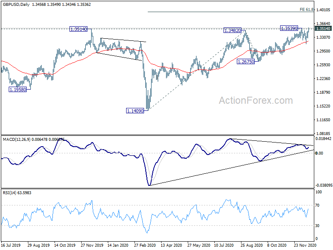Screen dimensions: 333x250
Task: Click the 27 May 2020 date label
Action: point(199,245)
